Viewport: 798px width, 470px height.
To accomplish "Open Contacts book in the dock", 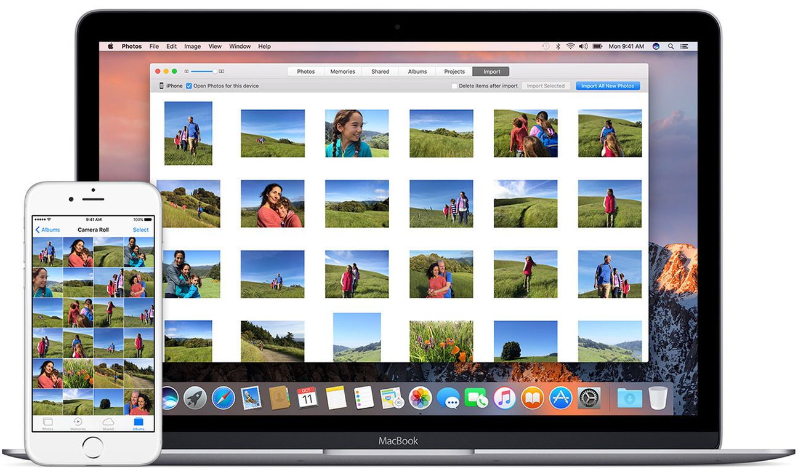I will click(x=279, y=398).
